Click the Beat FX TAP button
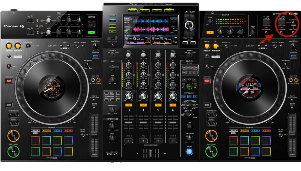This screenshot has width=301, height=171. pos(189,86)
